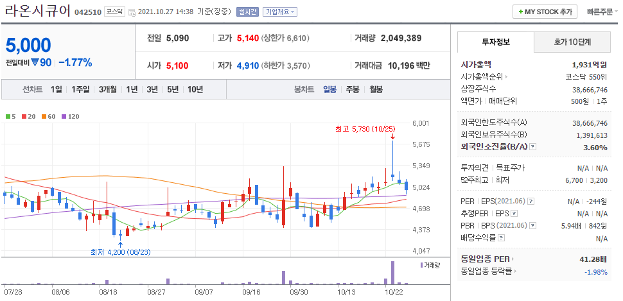Click the 동일업종 등락률 value -1.98%
The image size is (623, 301).
click(596, 272)
